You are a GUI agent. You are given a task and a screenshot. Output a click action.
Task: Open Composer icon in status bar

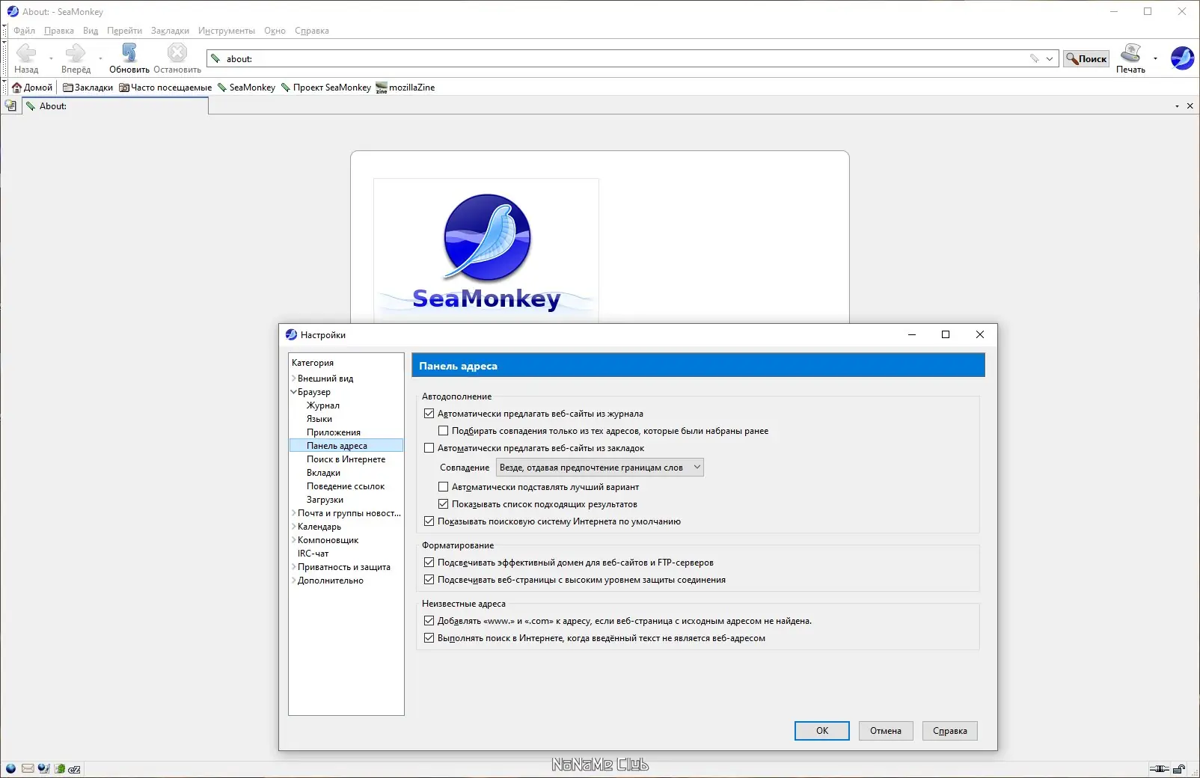point(43,768)
